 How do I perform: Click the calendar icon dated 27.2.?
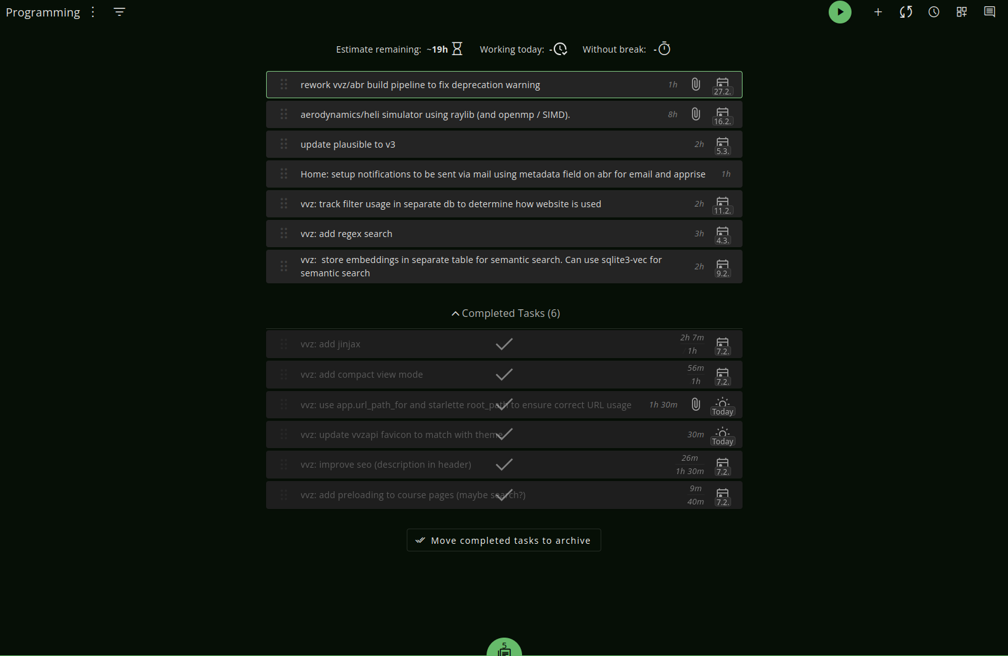[x=722, y=85]
